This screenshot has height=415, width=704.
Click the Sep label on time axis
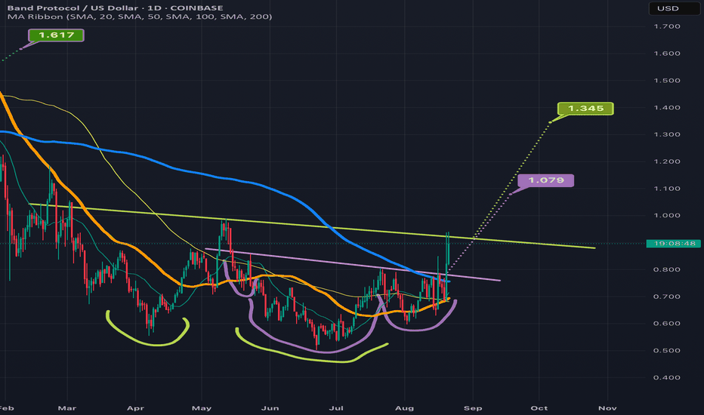coord(473,408)
